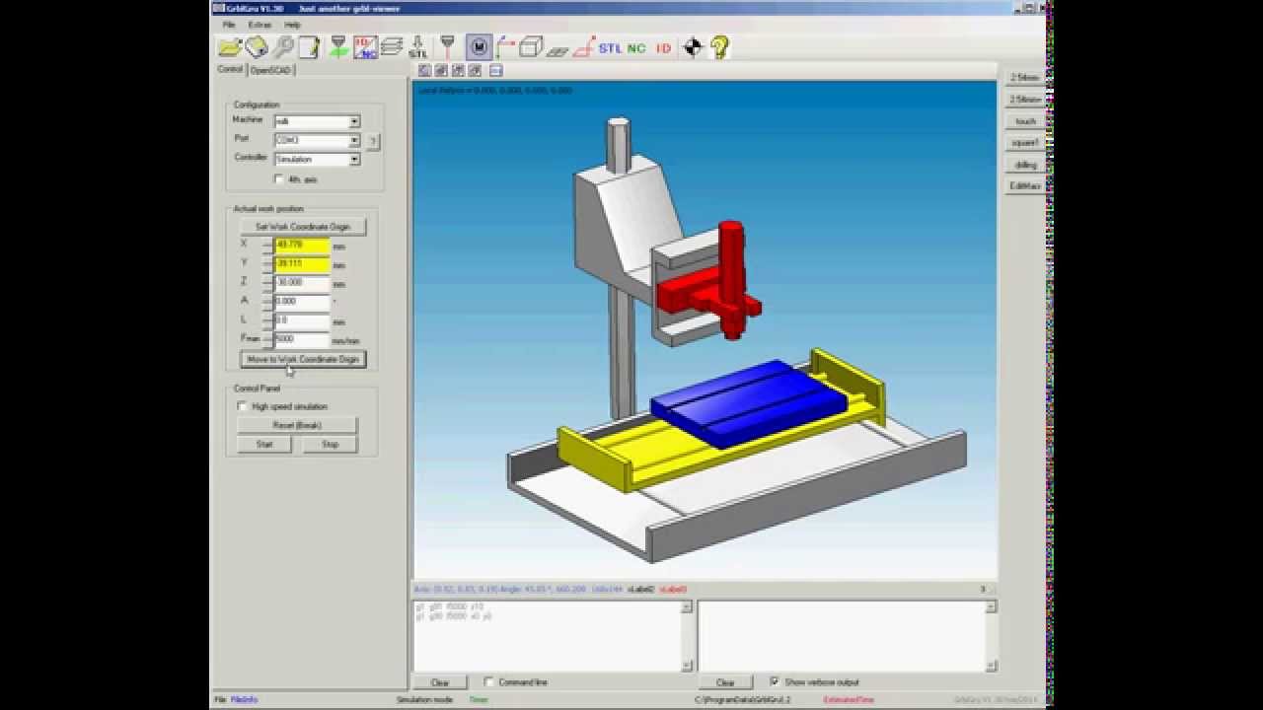
Task: Open the File menu
Action: point(229,24)
